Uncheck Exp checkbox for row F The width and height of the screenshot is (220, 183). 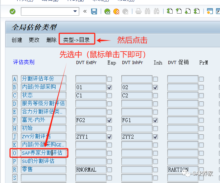coord(109,120)
